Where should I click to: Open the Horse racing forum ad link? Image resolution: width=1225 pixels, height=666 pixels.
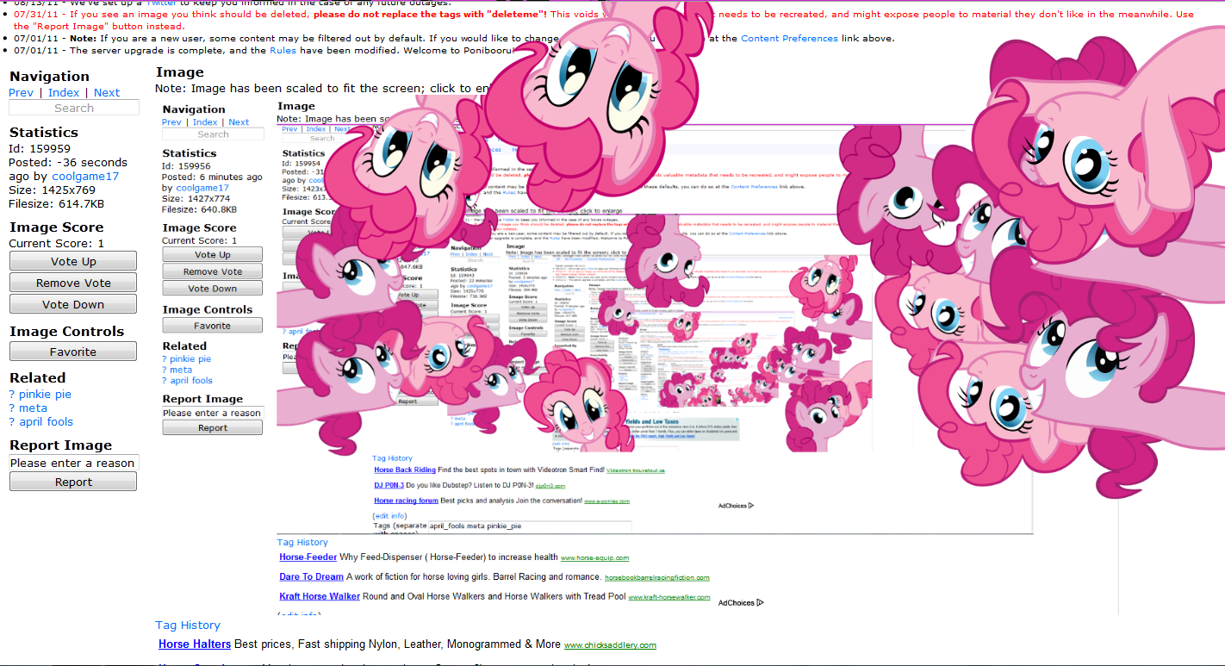point(406,501)
